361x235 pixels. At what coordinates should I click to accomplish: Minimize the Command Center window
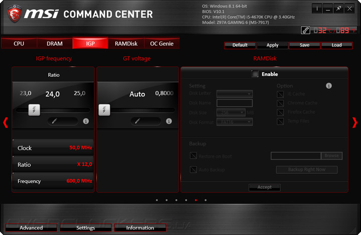327,9
